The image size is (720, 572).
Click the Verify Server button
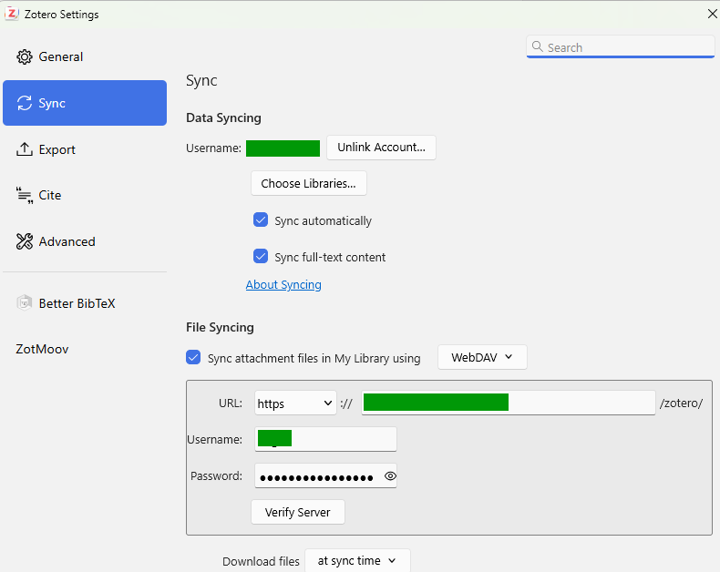[297, 512]
